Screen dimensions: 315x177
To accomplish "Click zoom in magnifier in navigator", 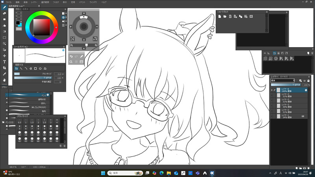I will (96, 45).
